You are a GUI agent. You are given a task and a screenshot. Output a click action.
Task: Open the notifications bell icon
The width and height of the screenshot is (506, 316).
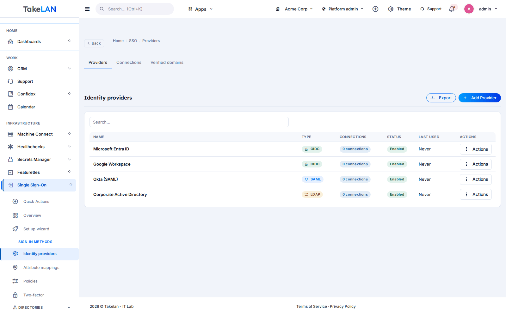click(x=452, y=9)
